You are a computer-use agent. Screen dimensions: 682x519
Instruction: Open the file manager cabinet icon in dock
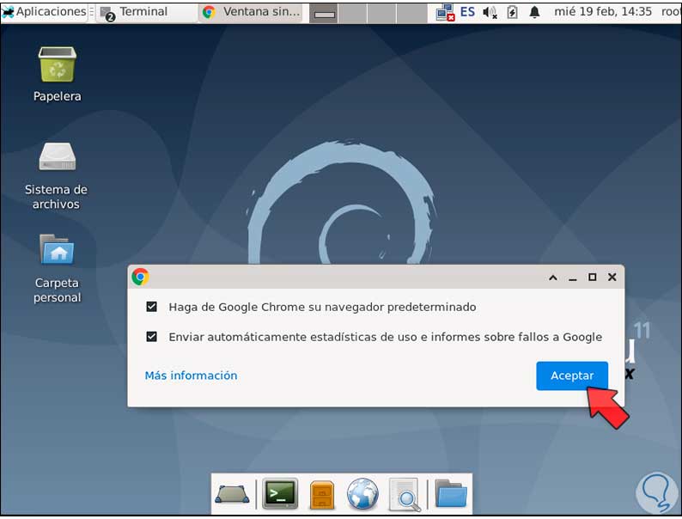point(322,495)
